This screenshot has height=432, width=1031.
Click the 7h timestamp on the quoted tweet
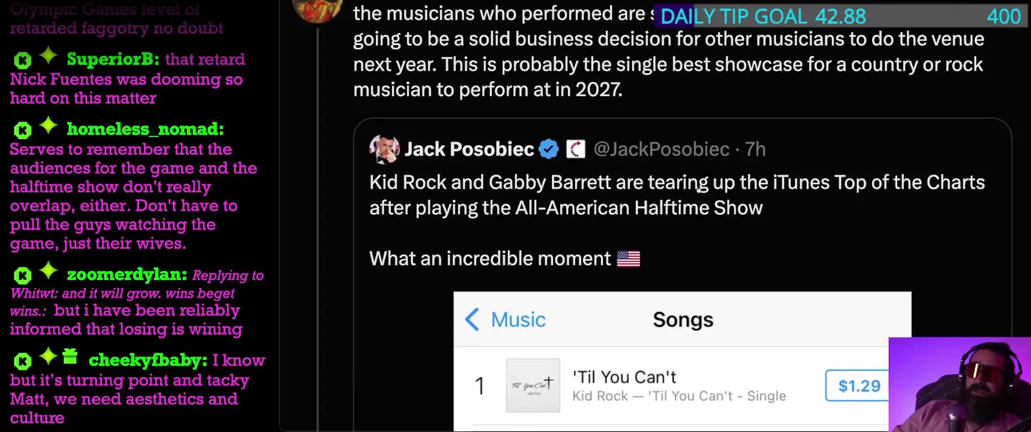[x=755, y=149]
